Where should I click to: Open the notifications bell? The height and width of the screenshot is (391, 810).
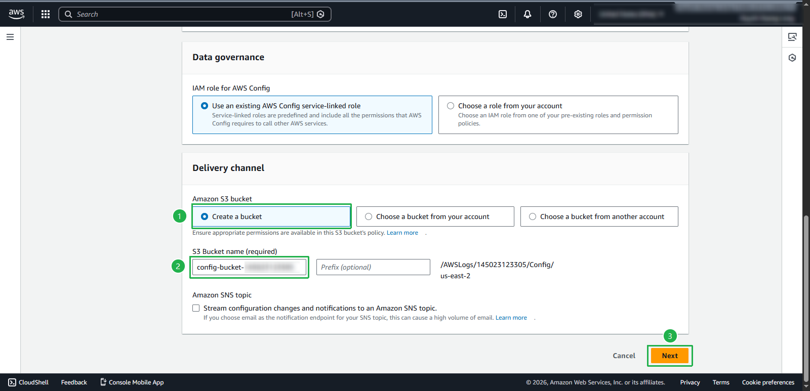coord(528,14)
